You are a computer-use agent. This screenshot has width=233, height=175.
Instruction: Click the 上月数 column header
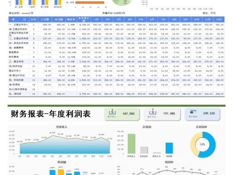tap(45, 20)
